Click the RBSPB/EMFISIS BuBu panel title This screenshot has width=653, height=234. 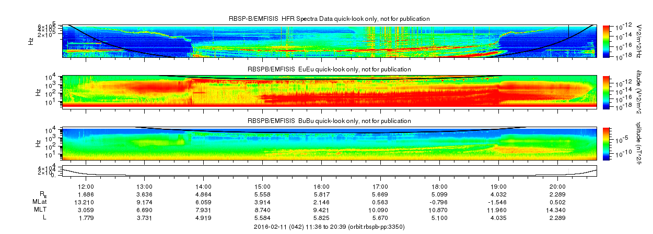coord(329,120)
